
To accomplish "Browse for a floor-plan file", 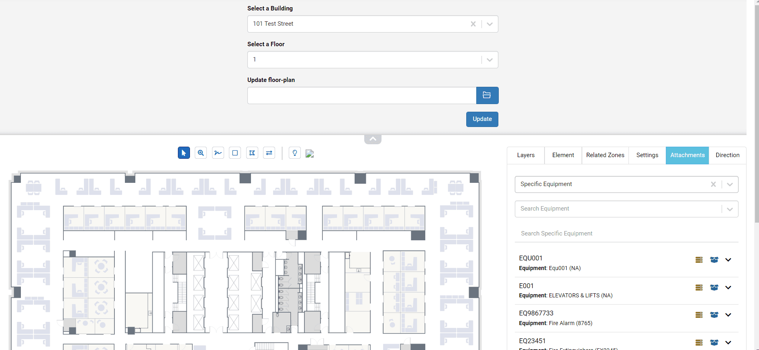I will [488, 95].
